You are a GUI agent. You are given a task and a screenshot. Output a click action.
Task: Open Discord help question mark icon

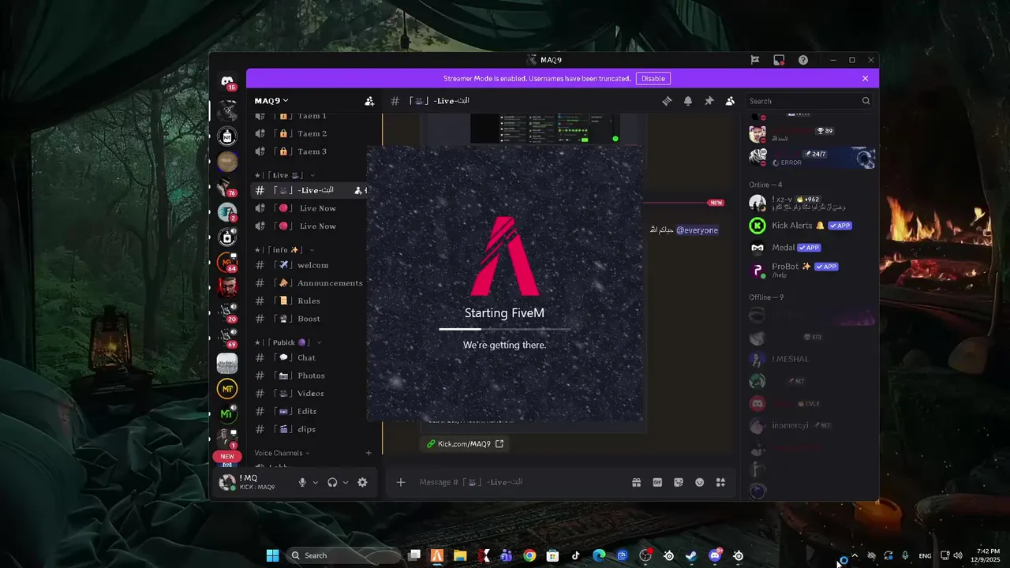[803, 60]
